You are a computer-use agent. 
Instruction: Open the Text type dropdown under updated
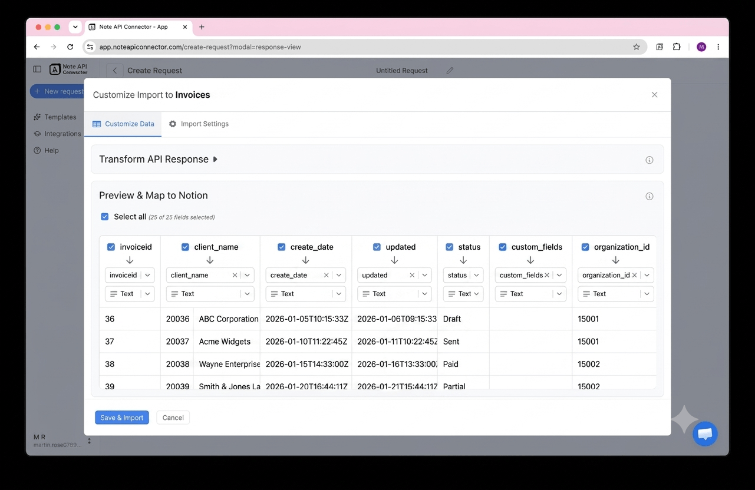[x=394, y=294]
